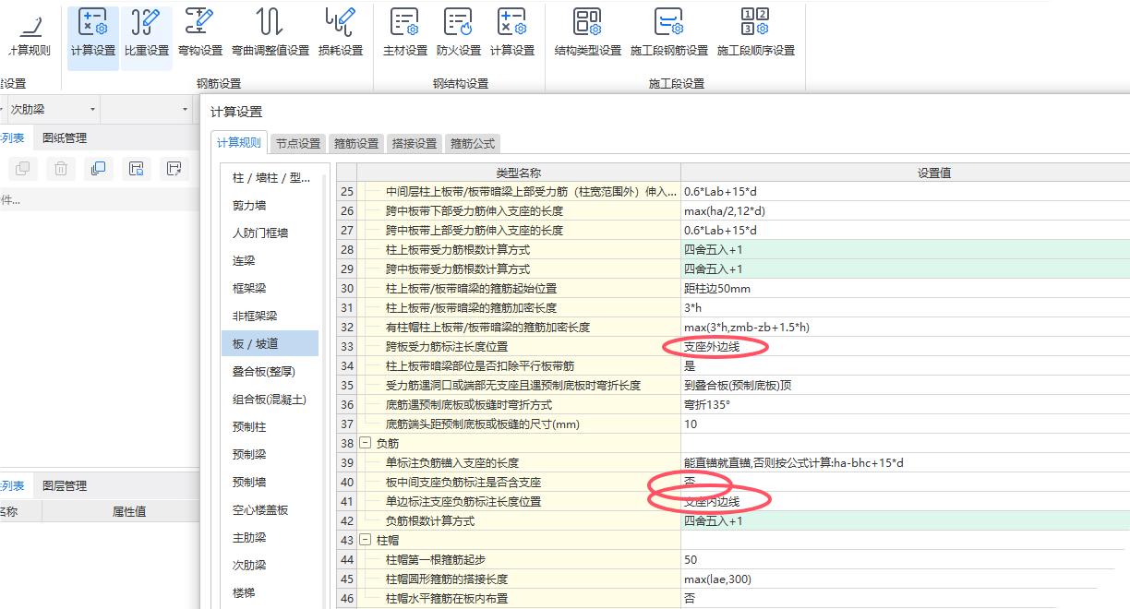Click the 属性值 column header in the left panel
This screenshot has height=609, width=1130.
click(129, 511)
